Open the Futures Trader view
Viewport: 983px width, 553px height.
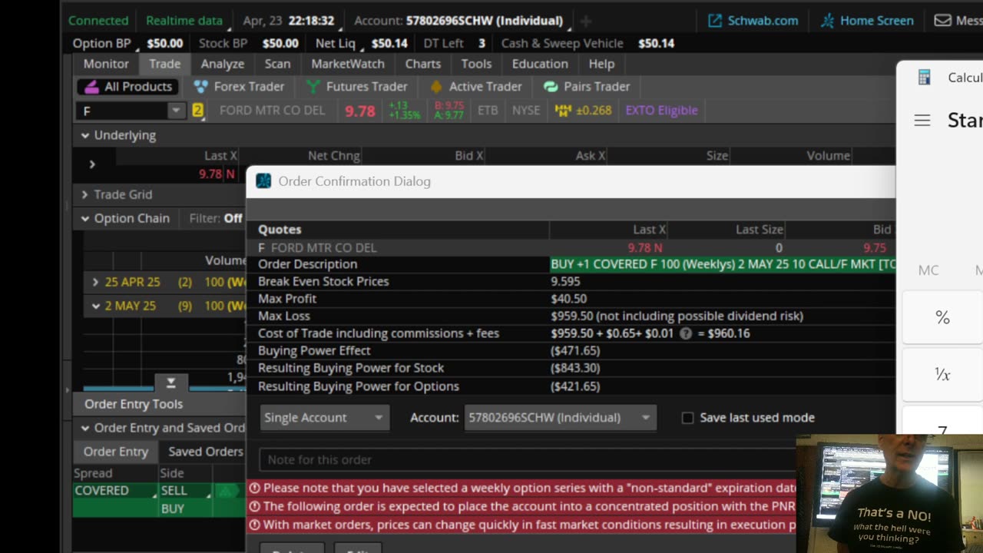pos(356,87)
